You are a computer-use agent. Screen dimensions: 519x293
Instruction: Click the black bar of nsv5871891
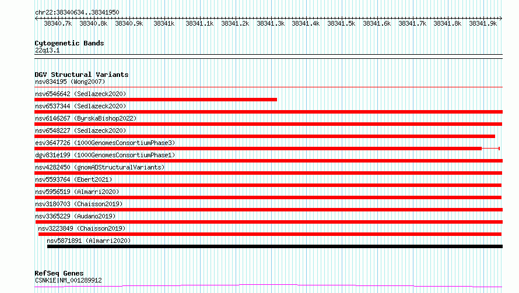[275, 246]
